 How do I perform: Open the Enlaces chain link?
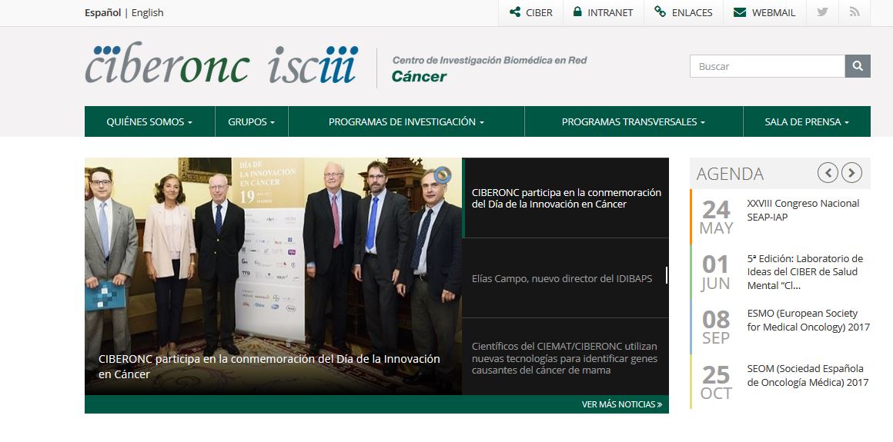point(683,12)
